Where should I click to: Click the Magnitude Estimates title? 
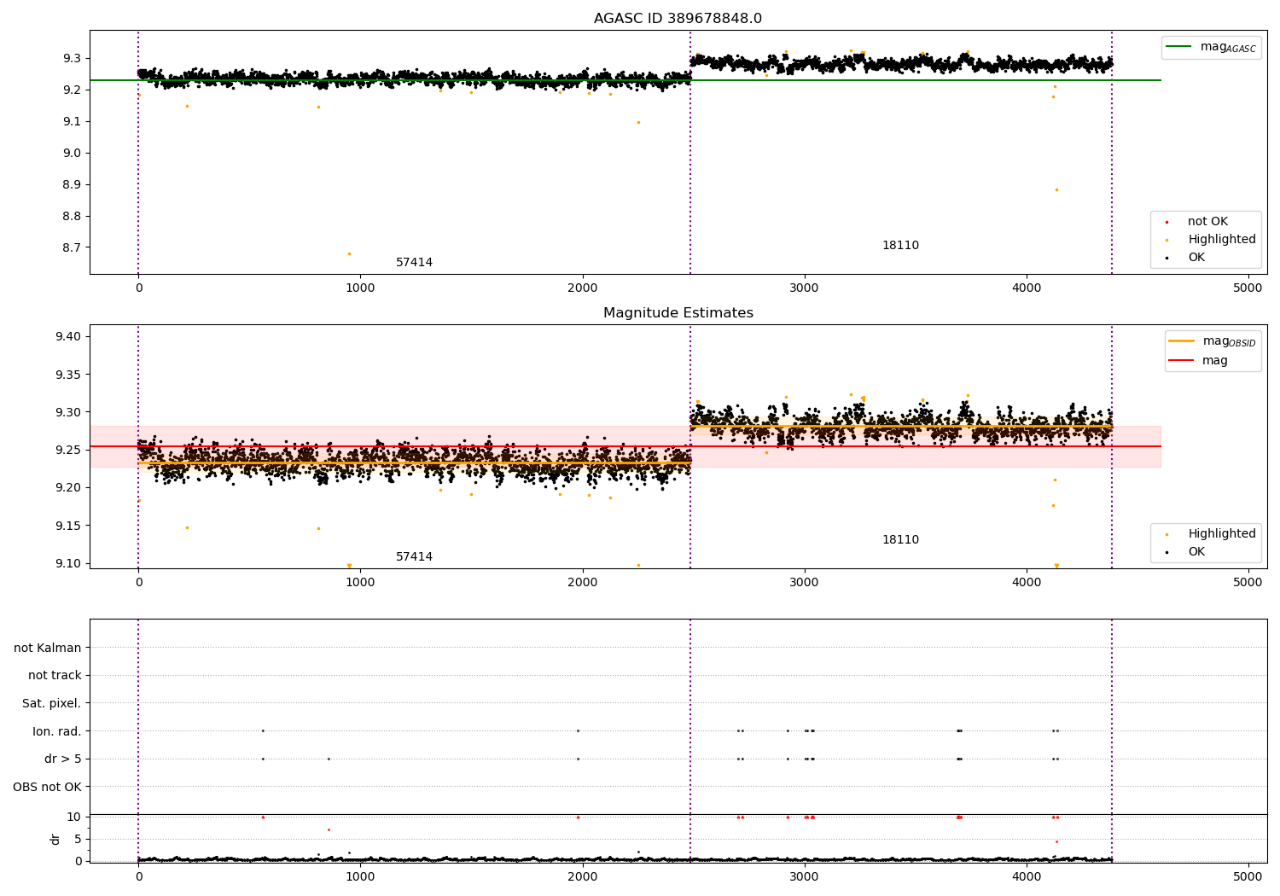pos(678,313)
